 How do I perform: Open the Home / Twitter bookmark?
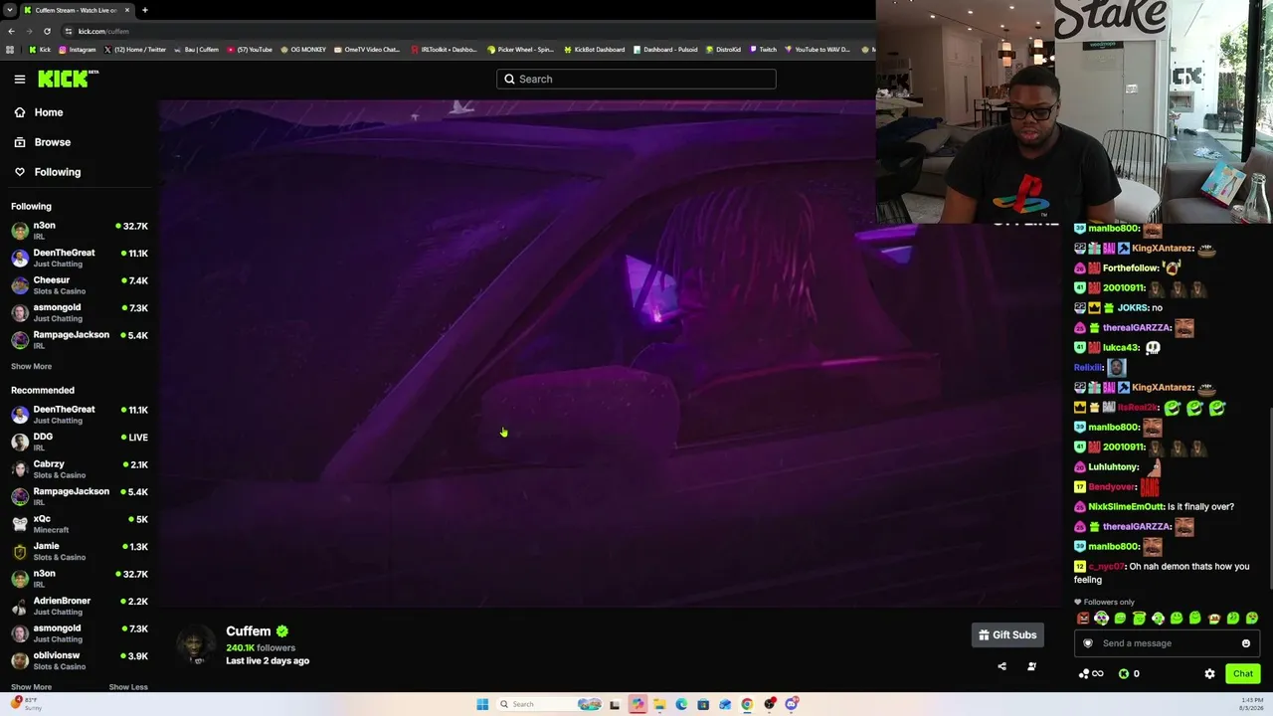coord(135,50)
